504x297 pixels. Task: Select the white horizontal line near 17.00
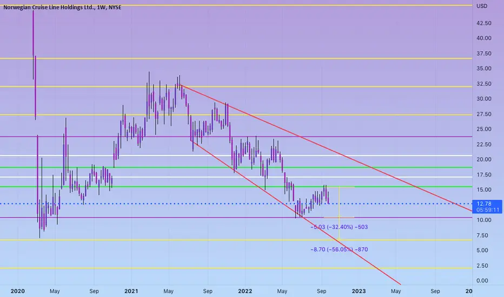tap(236, 177)
